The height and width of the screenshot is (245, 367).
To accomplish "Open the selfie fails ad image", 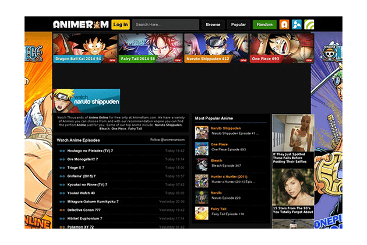I will [x=293, y=133].
